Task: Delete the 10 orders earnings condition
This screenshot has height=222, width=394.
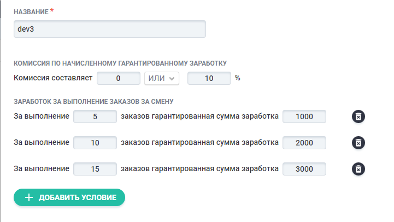Action: [358, 143]
